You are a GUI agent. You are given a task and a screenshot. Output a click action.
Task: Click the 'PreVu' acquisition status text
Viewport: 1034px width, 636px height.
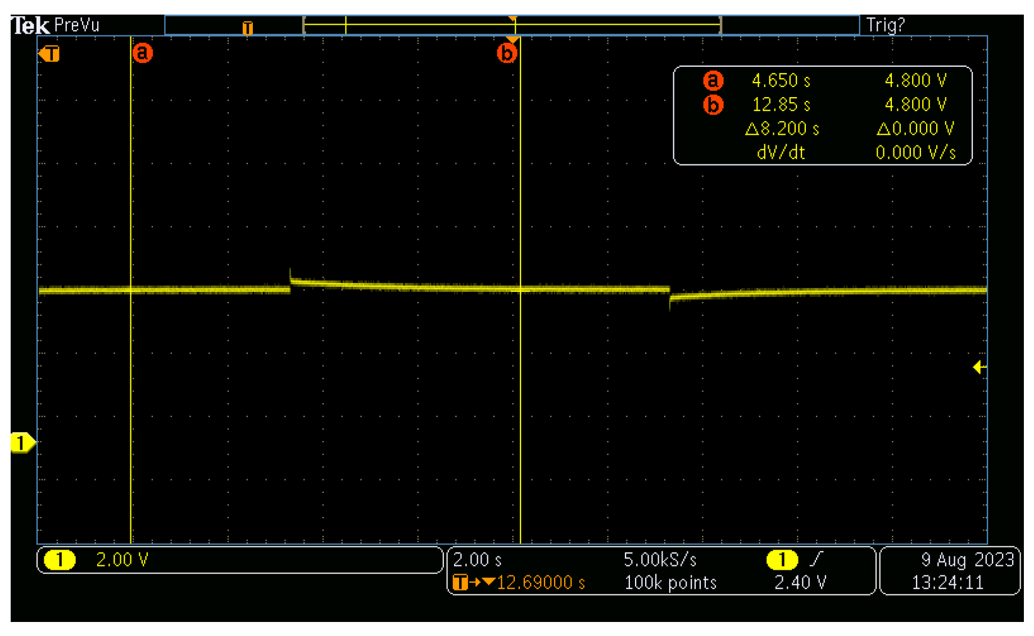[x=77, y=25]
